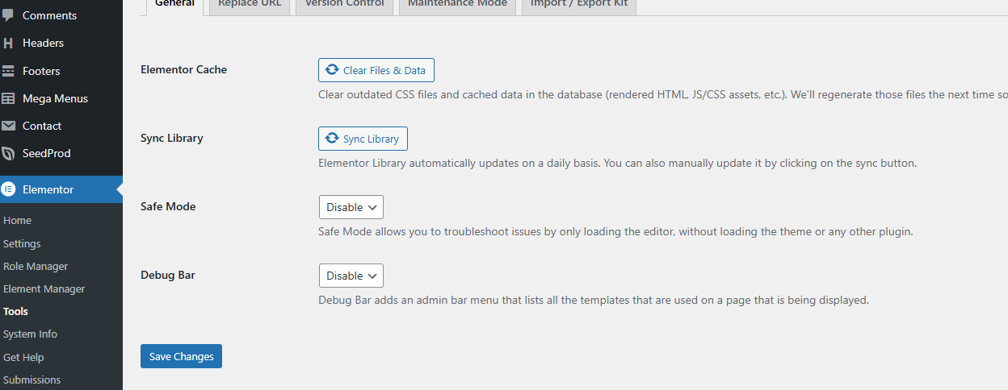Open the Safe Mode dropdown
This screenshot has height=390, width=1008.
[x=351, y=207]
